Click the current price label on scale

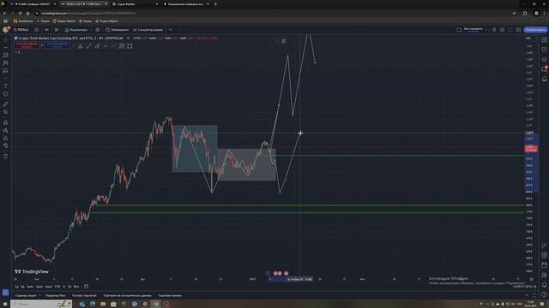[x=531, y=149]
